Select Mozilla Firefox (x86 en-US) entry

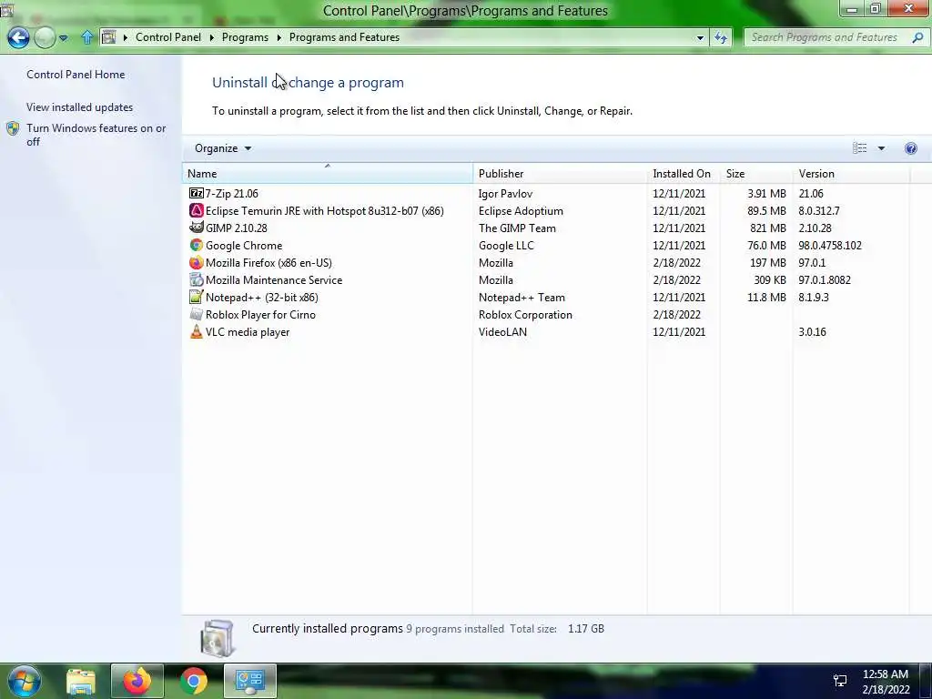[268, 263]
